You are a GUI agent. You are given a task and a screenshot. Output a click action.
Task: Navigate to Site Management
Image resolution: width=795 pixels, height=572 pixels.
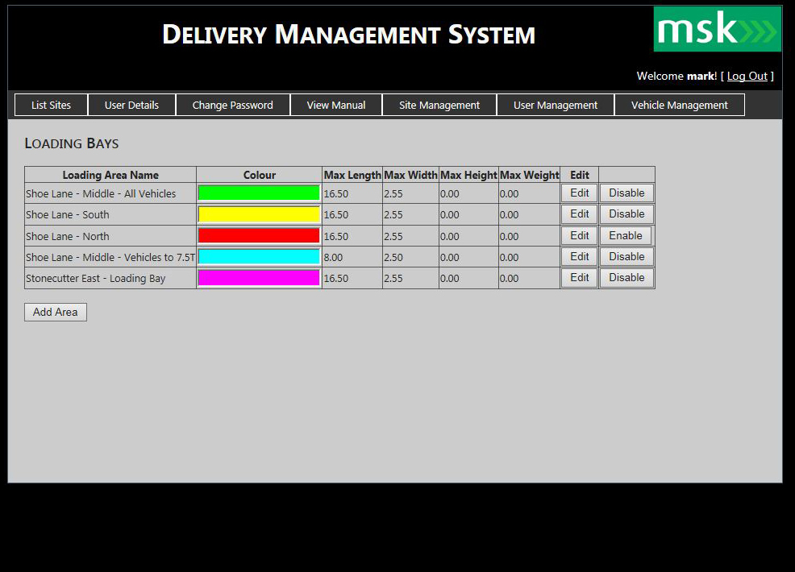439,105
